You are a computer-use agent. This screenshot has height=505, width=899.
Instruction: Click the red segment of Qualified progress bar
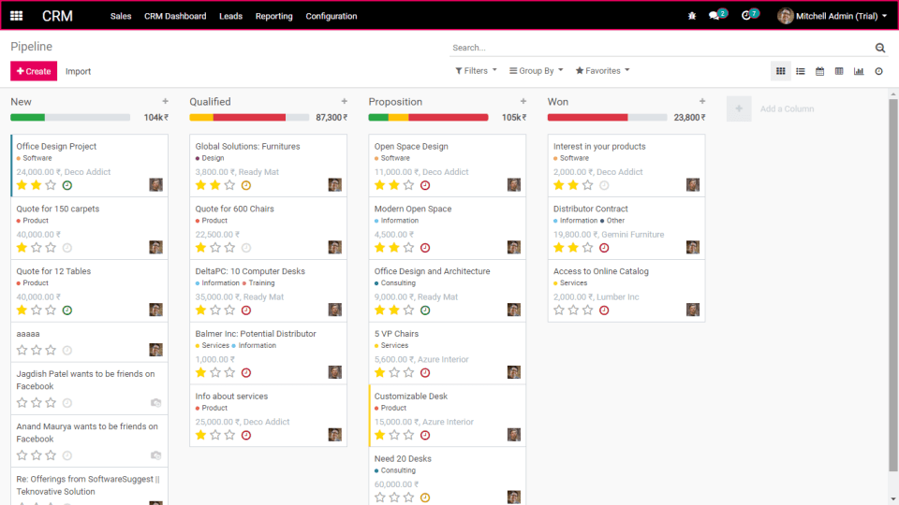(x=249, y=118)
